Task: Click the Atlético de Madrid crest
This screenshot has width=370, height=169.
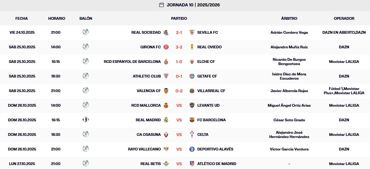Action: [192, 164]
